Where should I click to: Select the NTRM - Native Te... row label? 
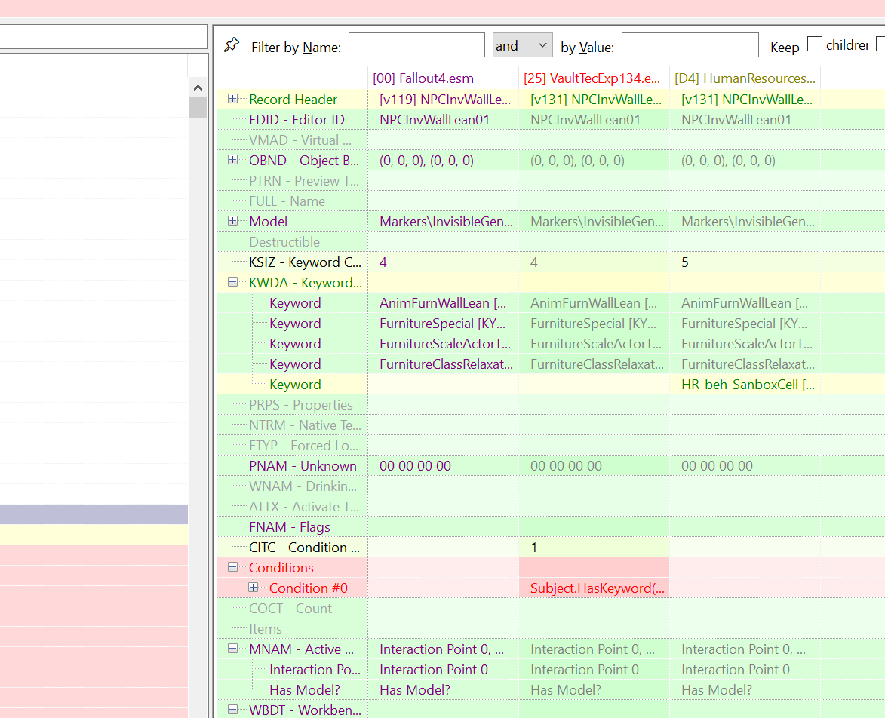(305, 425)
